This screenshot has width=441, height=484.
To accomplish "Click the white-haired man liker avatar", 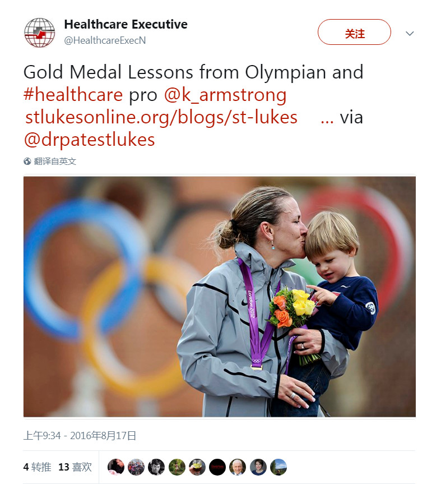I will coord(238,467).
